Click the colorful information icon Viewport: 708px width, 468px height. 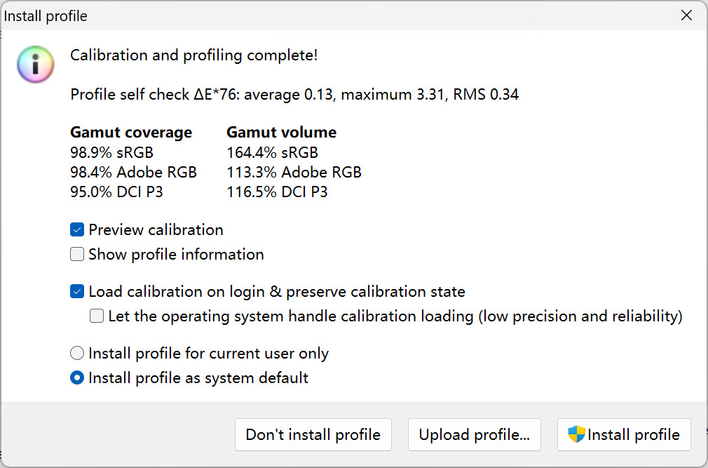34,65
